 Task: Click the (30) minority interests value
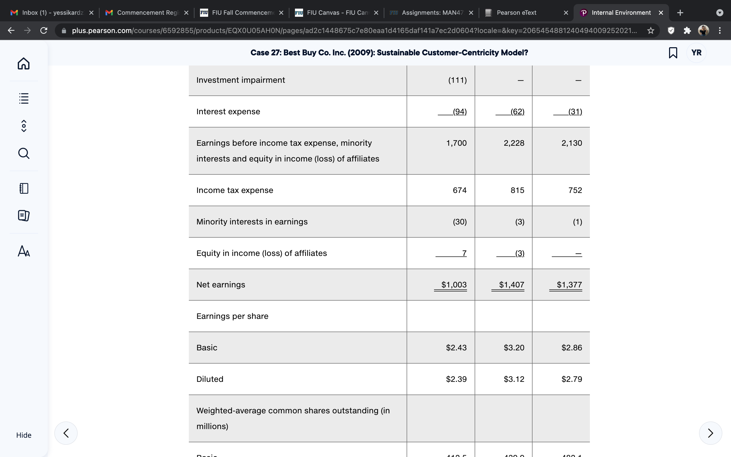[x=460, y=222]
